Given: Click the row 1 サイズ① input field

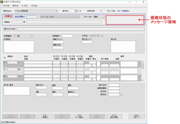Looking at the screenshot, I should [56, 62].
